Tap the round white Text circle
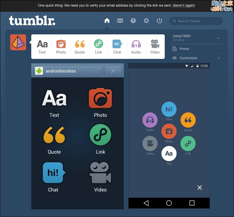 coord(169,154)
